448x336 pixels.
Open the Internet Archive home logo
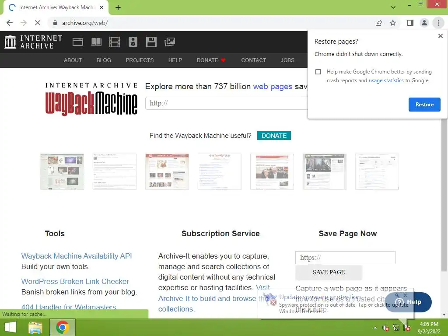[x=33, y=42]
